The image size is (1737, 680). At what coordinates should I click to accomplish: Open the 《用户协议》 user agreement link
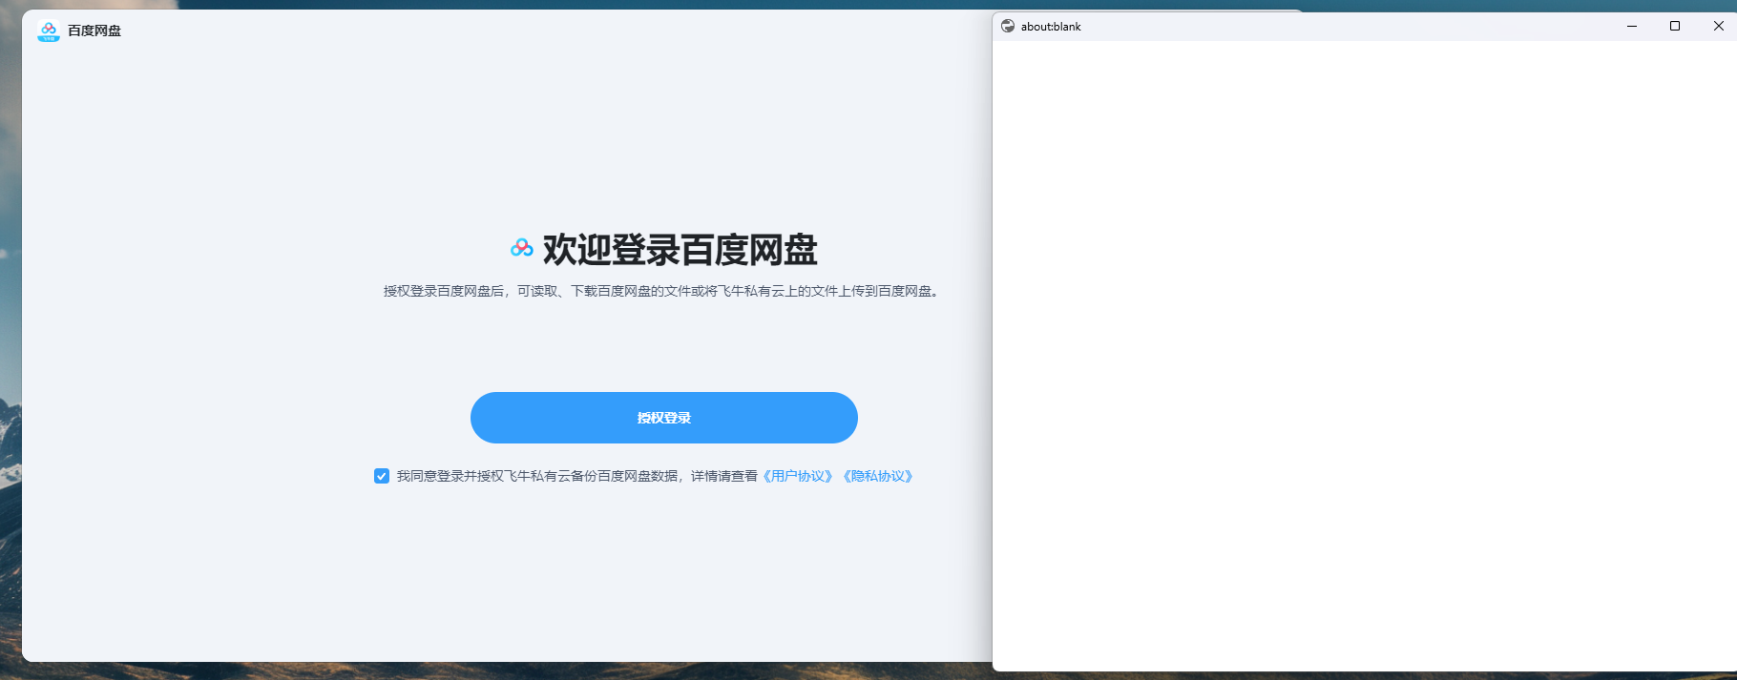[x=798, y=476]
